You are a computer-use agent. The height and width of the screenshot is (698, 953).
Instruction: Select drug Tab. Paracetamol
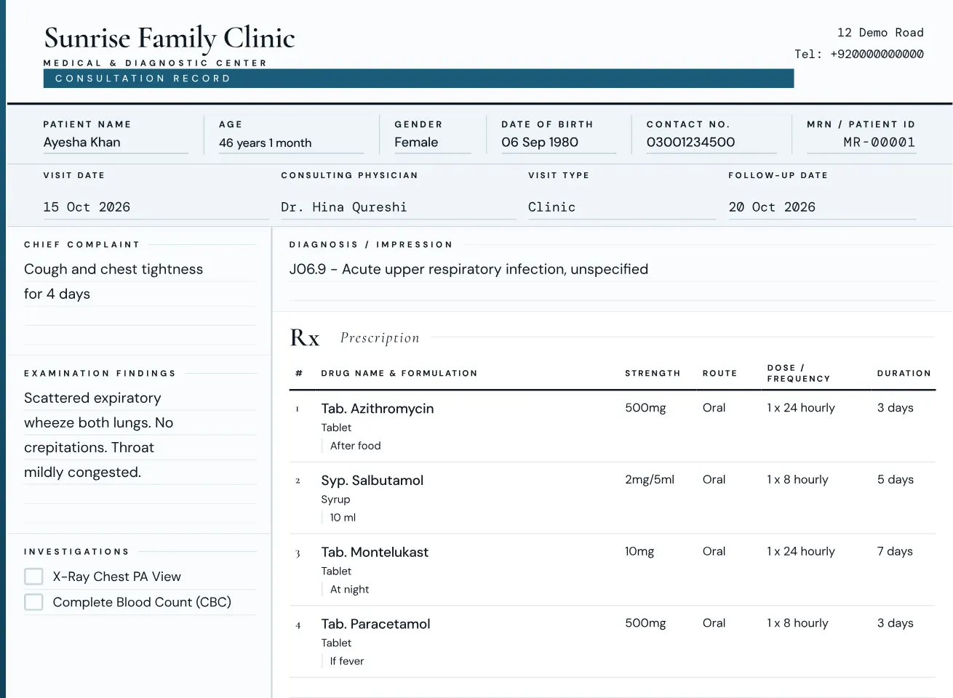click(x=375, y=624)
